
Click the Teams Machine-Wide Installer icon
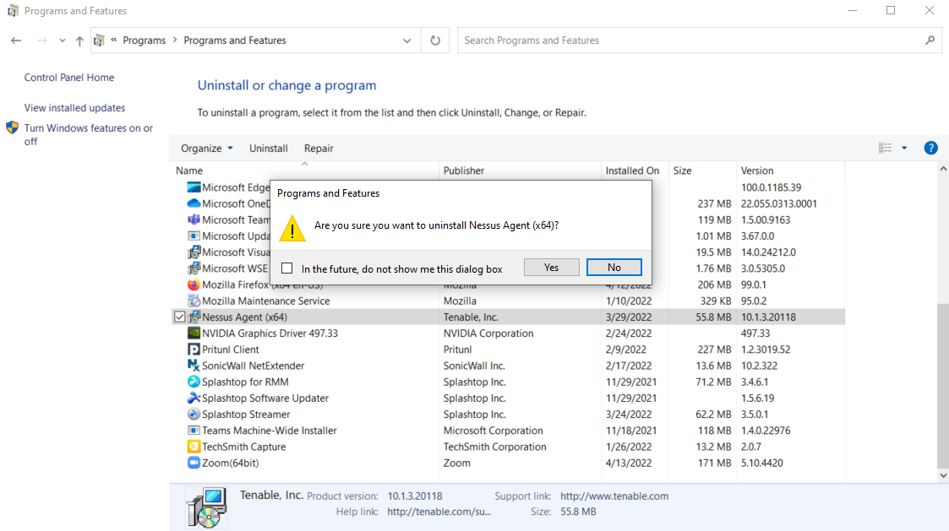tap(194, 431)
